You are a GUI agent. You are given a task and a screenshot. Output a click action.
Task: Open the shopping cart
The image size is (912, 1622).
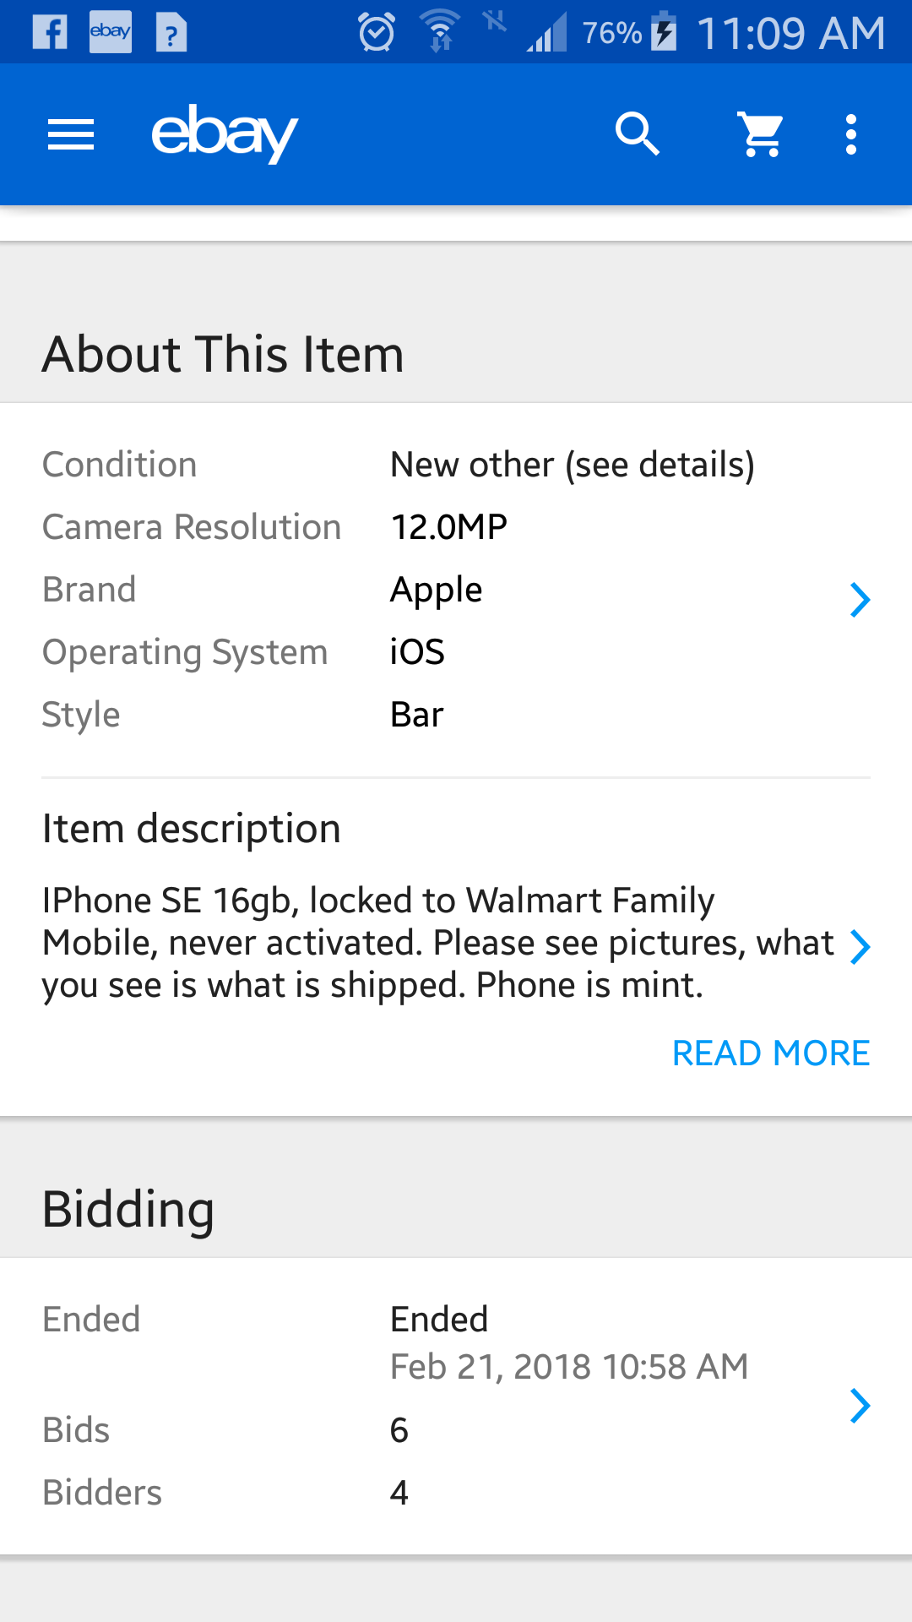(x=762, y=134)
